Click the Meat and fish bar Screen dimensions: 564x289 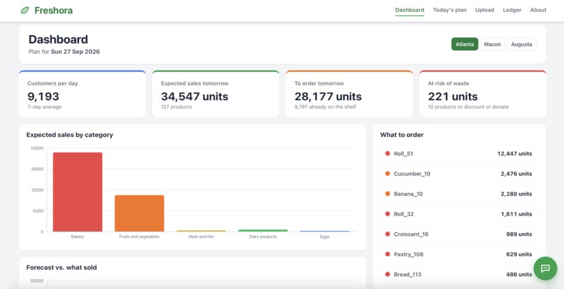pyautogui.click(x=202, y=231)
